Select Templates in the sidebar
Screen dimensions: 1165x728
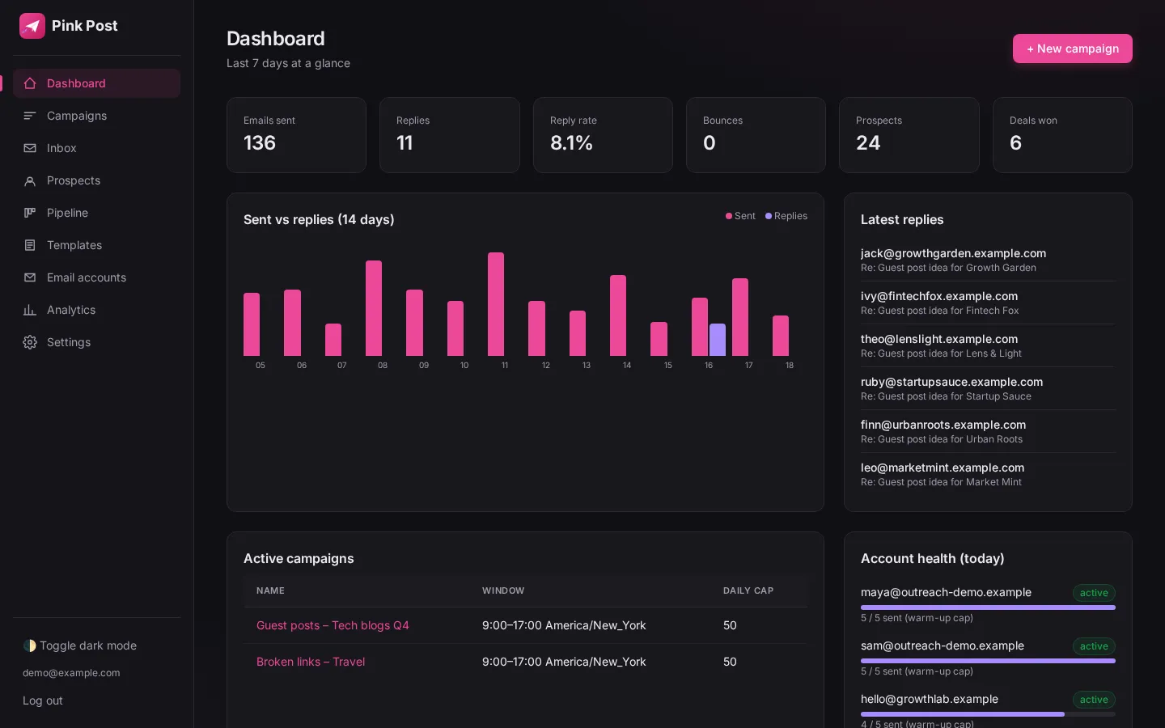(x=96, y=245)
